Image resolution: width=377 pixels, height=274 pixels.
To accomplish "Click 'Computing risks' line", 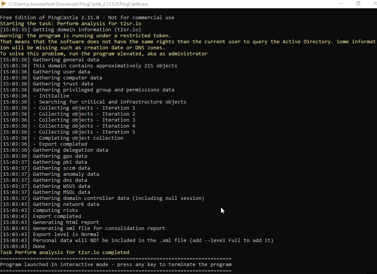I will coord(39,210).
